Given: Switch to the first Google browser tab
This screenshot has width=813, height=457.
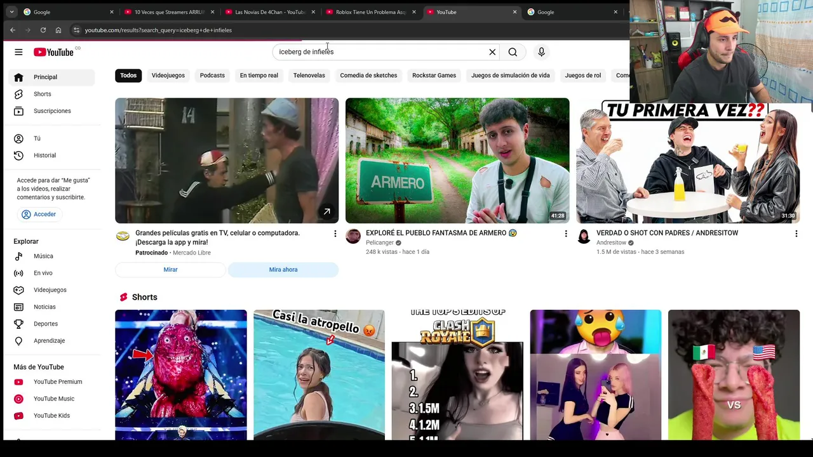Looking at the screenshot, I should (69, 12).
